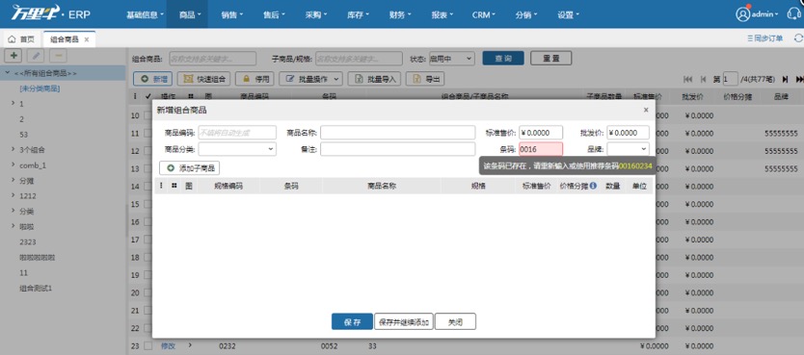Viewport: 804px width, 355px height.
Task: Go to the next results page
Action: (785, 79)
